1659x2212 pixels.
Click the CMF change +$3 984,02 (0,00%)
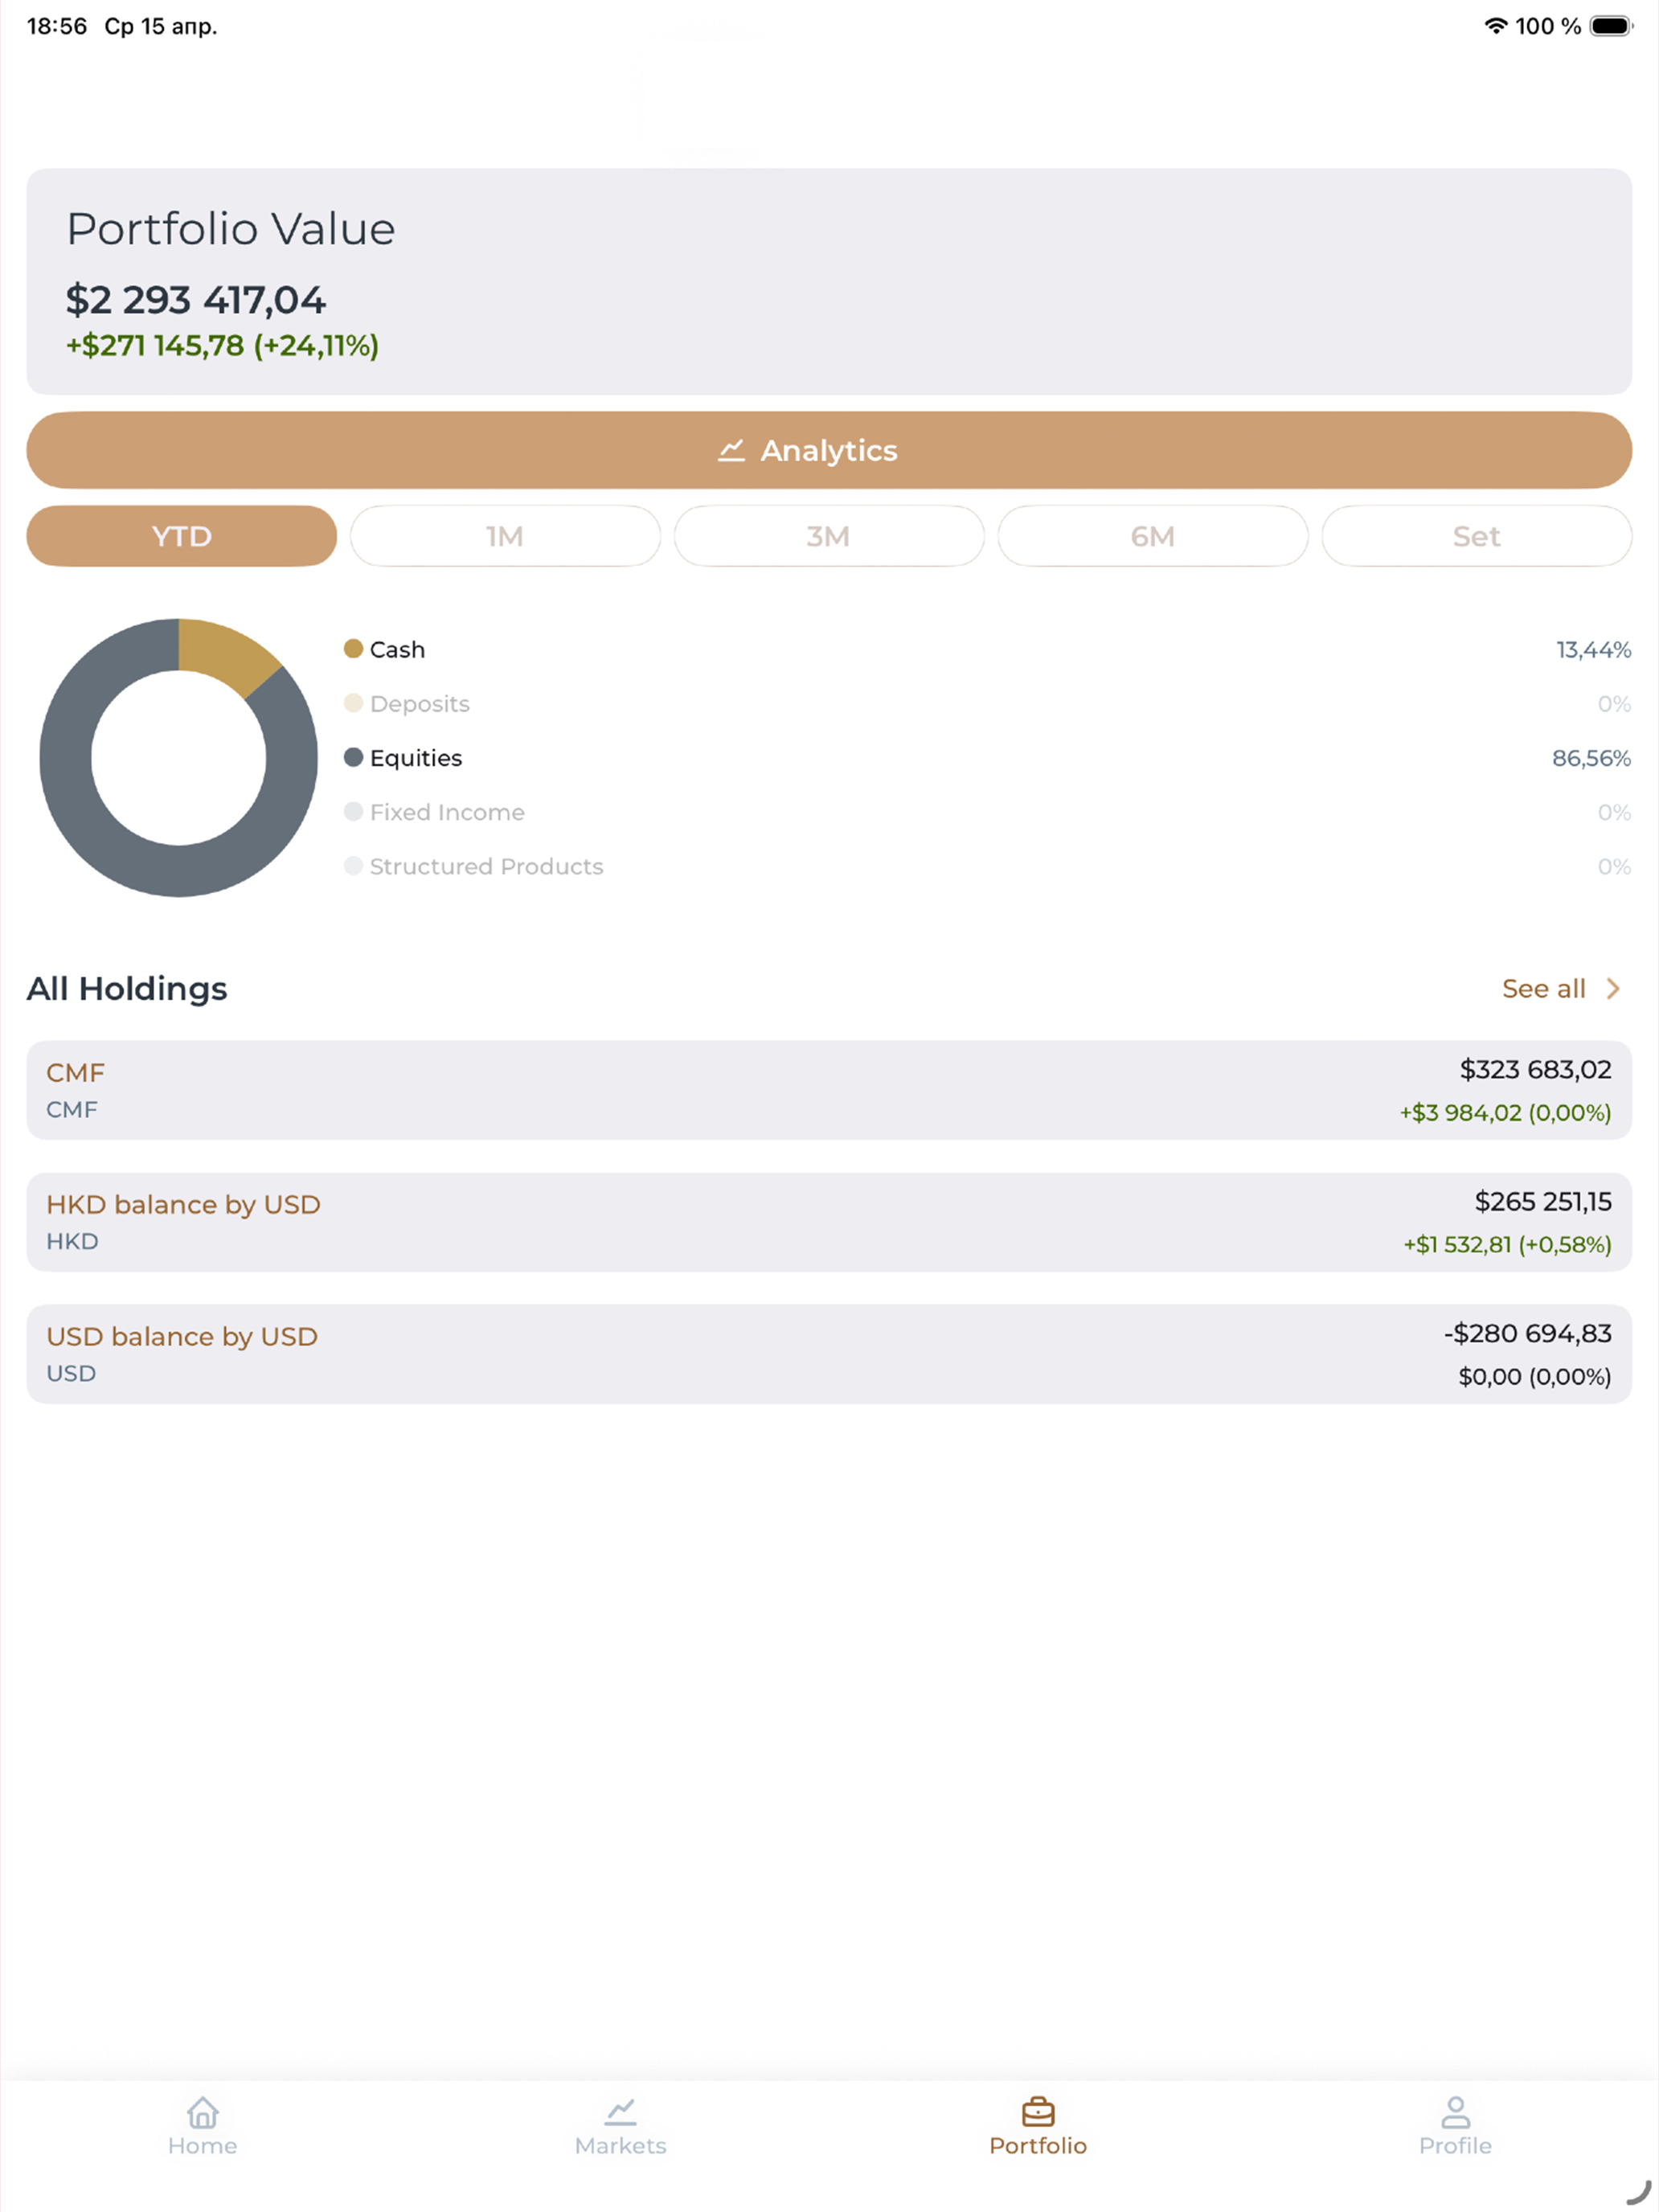click(x=1505, y=1113)
